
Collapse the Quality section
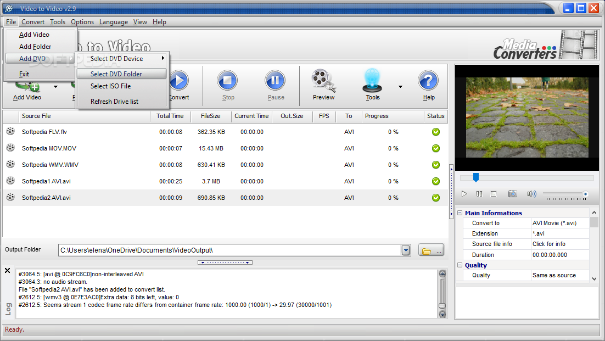tap(460, 265)
